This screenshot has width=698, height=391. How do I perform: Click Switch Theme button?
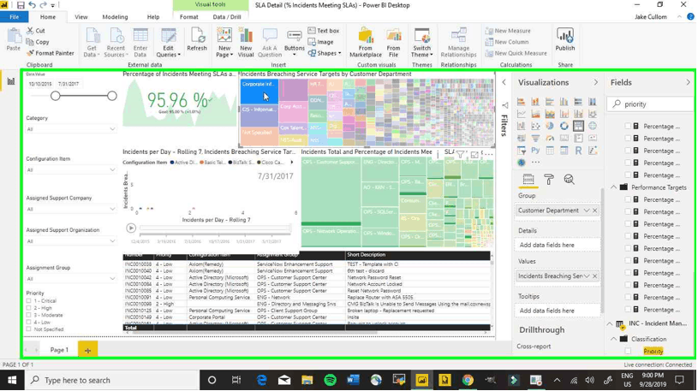[x=421, y=42]
